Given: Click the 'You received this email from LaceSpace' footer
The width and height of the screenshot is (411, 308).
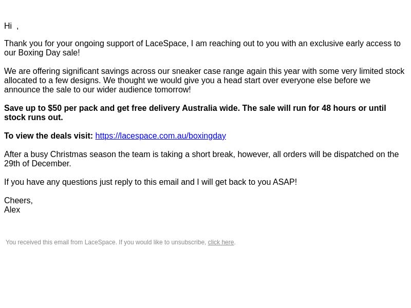Looking at the screenshot, I should 121,242.
